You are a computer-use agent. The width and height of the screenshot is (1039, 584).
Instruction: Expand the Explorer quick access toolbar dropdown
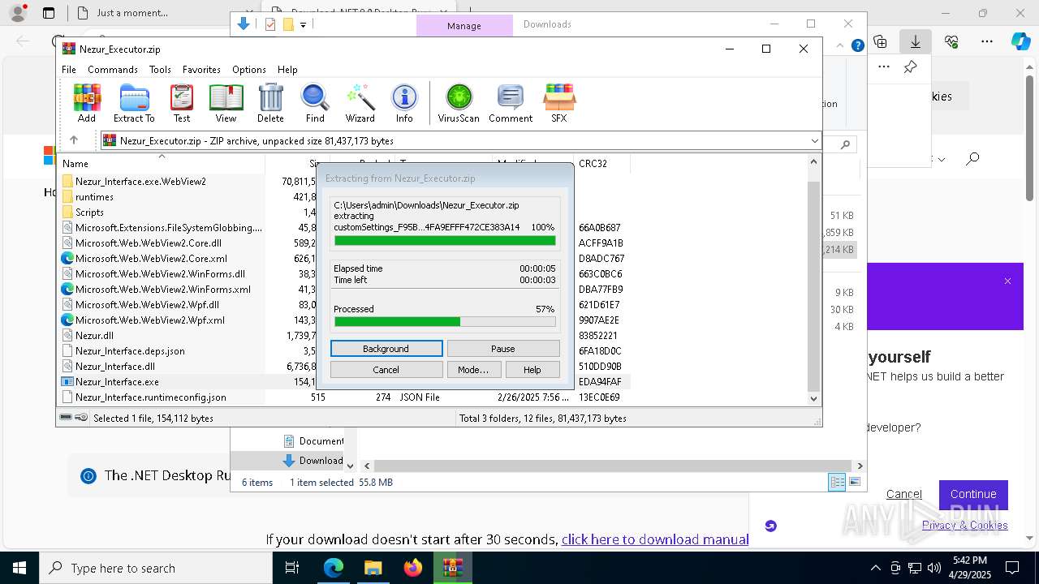pyautogui.click(x=303, y=25)
